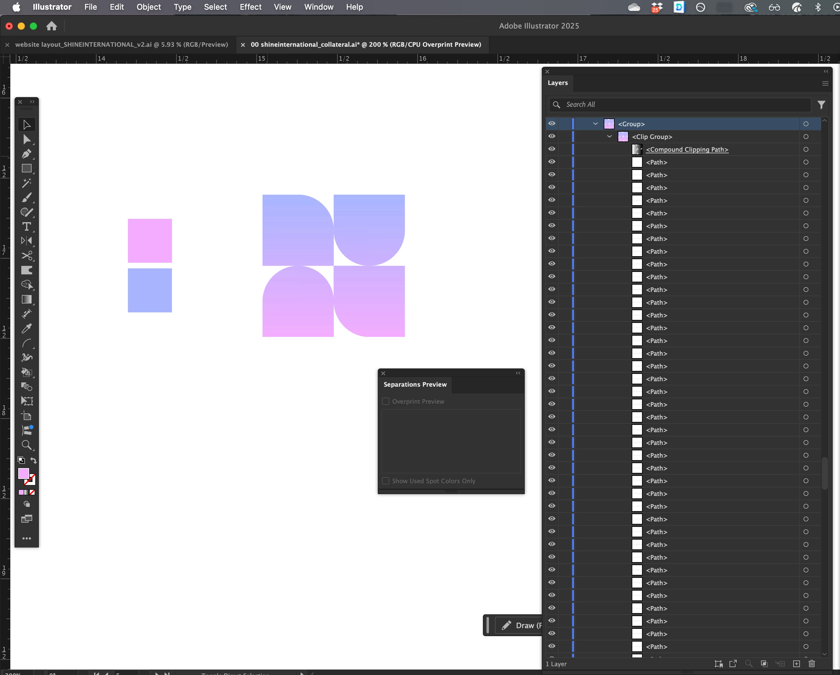The height and width of the screenshot is (675, 840).
Task: Collapse the Clip Group chevron
Action: click(x=610, y=137)
